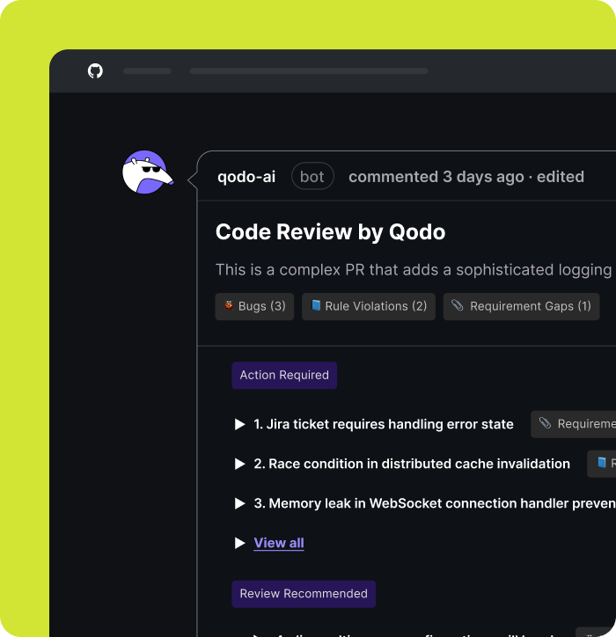Open the Qodo bot avatar

point(144,172)
